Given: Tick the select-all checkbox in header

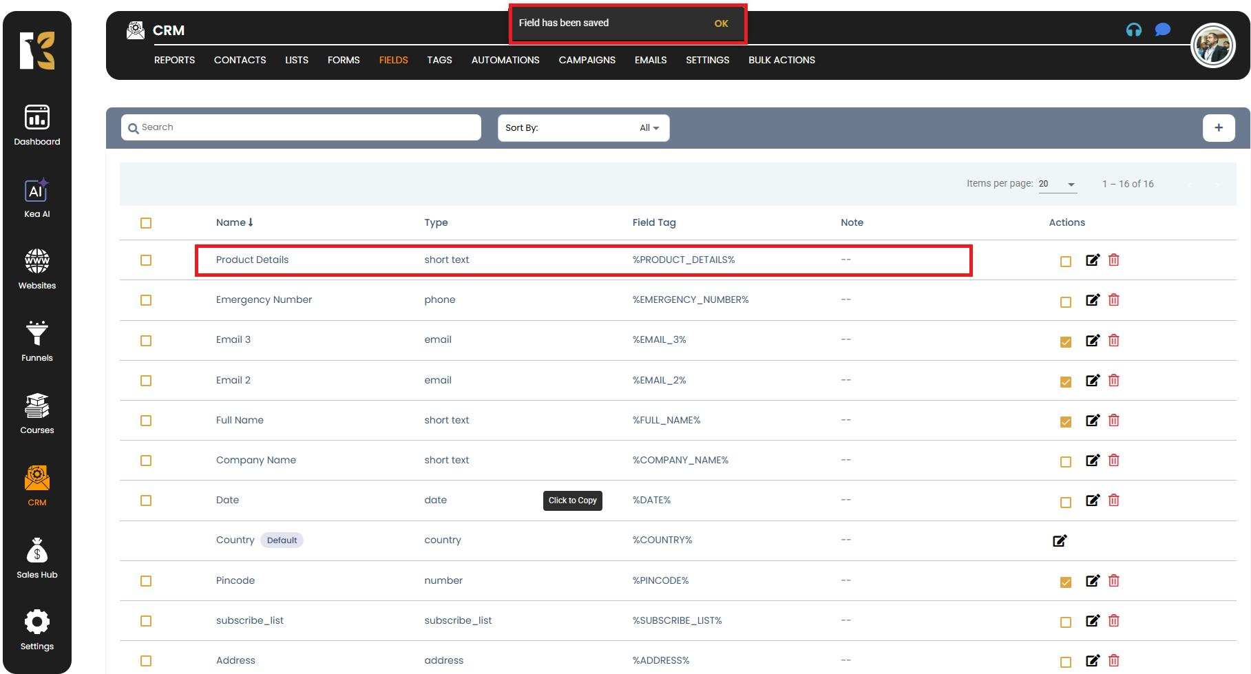Looking at the screenshot, I should [146, 223].
